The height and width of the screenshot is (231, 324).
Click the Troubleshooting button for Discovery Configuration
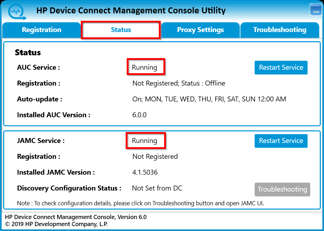pyautogui.click(x=282, y=189)
